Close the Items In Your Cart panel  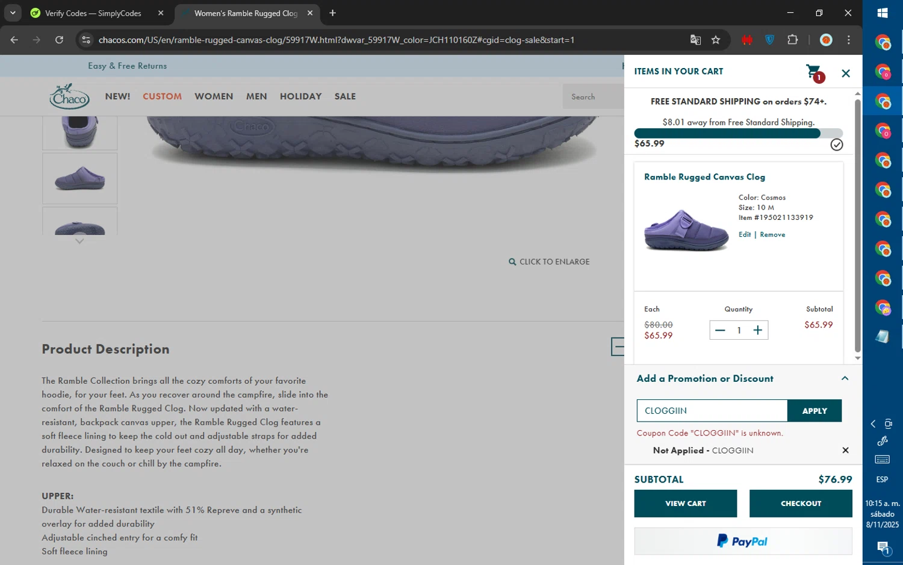(846, 73)
